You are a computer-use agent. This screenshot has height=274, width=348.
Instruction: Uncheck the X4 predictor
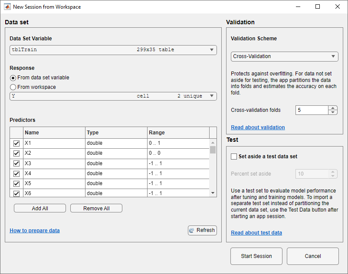point(16,173)
